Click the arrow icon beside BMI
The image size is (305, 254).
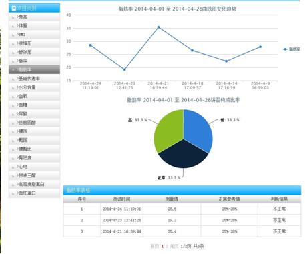click(13, 35)
